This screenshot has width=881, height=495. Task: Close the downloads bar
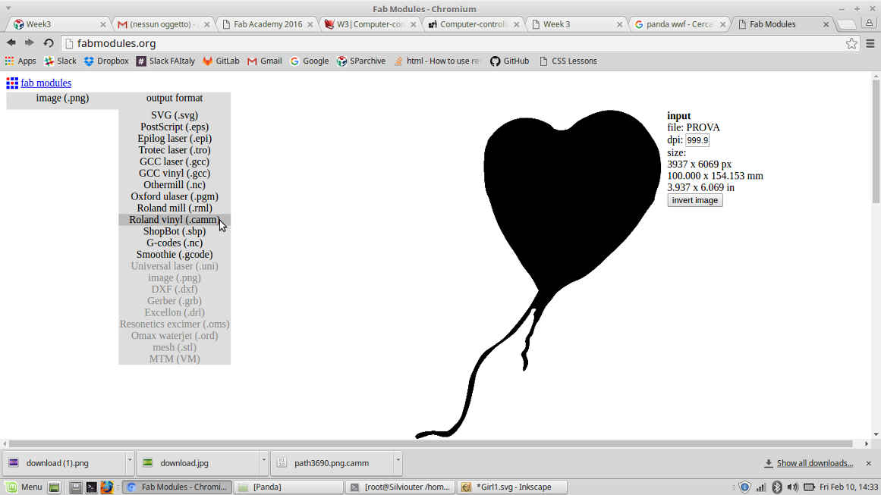869,463
